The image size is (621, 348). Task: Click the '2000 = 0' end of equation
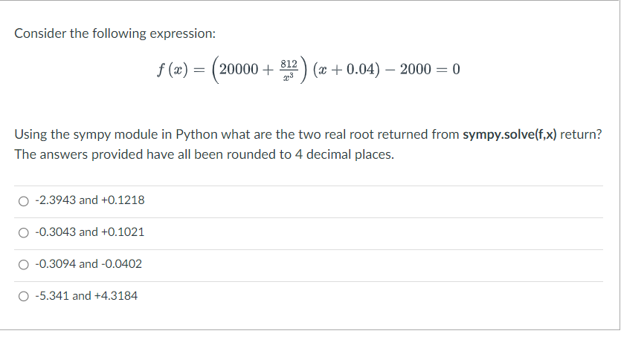pos(430,70)
